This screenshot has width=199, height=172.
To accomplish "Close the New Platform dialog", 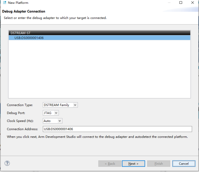I will [x=193, y=2].
